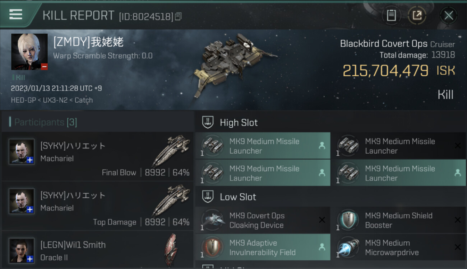Screen dimensions: 467x269
Task: Click the clipboard report icon in header
Action: point(391,15)
